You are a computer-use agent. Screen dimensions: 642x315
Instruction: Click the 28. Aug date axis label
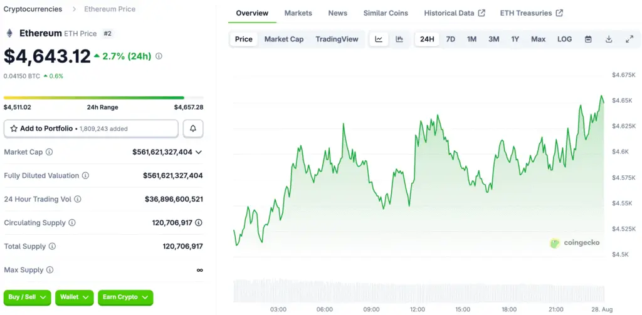point(601,310)
